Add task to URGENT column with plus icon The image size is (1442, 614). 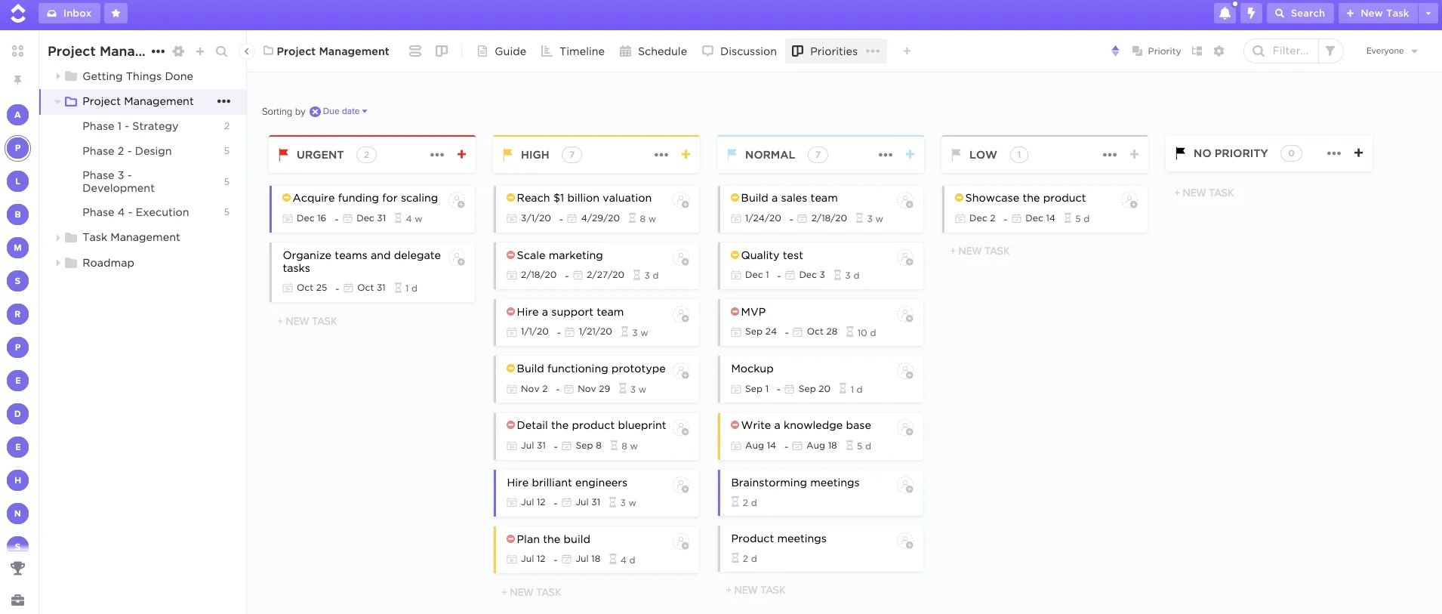coord(461,154)
